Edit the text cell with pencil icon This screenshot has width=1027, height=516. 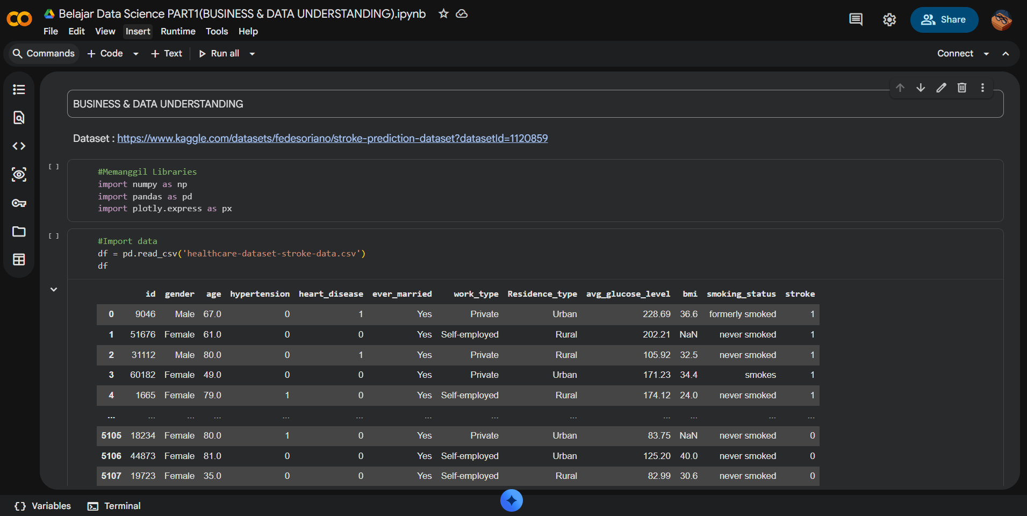tap(941, 88)
